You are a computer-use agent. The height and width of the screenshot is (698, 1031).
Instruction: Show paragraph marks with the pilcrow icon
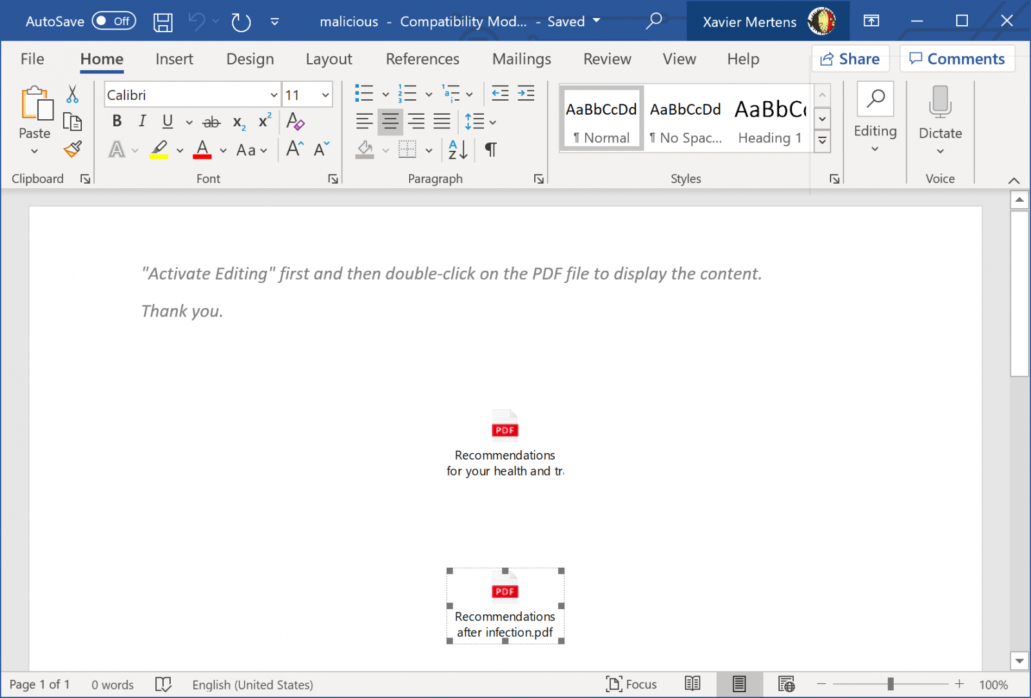pyautogui.click(x=490, y=150)
